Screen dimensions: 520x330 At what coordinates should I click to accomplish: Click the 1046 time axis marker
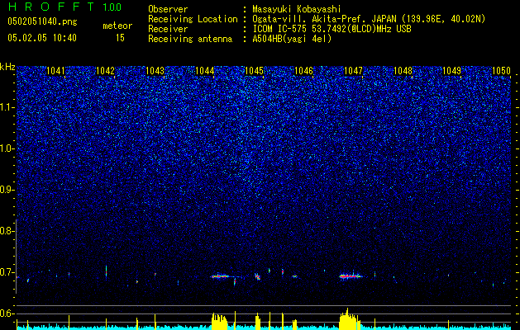pyautogui.click(x=303, y=71)
